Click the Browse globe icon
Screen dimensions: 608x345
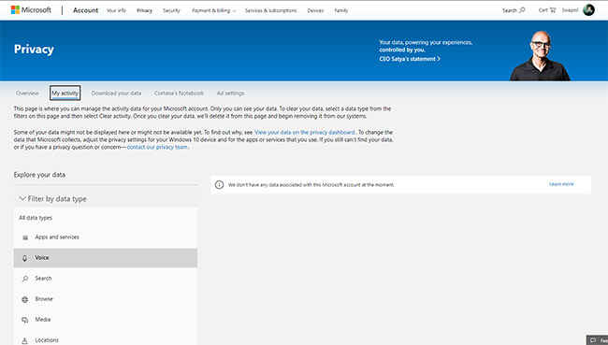point(25,299)
